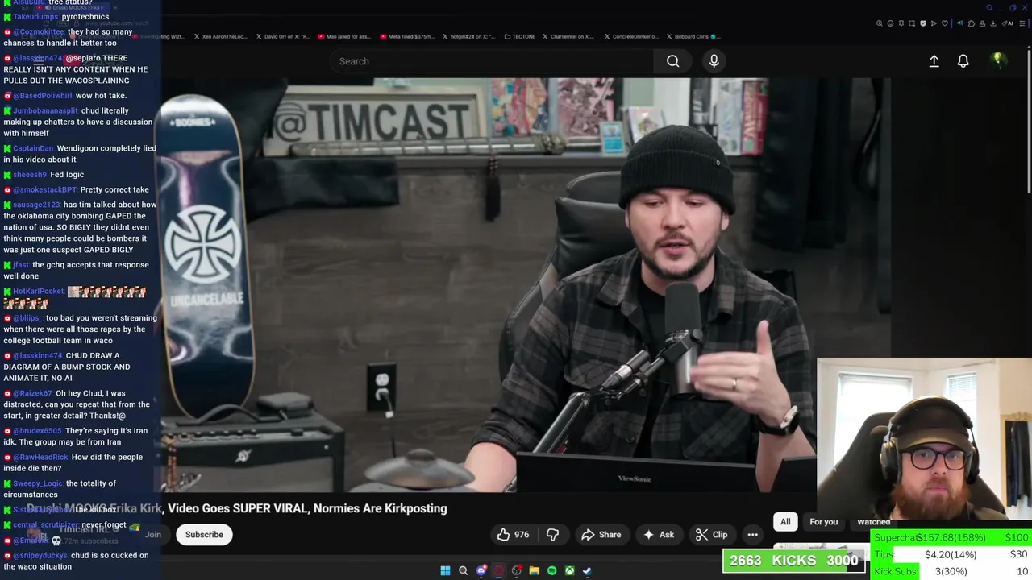The image size is (1032, 580).
Task: Open the Ask AI button under the video
Action: click(659, 534)
